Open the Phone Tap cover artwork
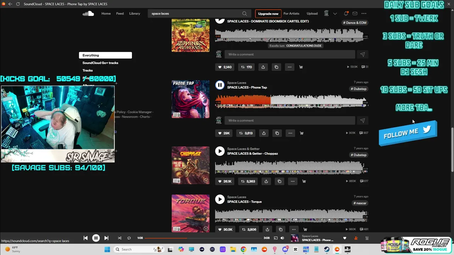The width and height of the screenshot is (454, 255). [190, 99]
